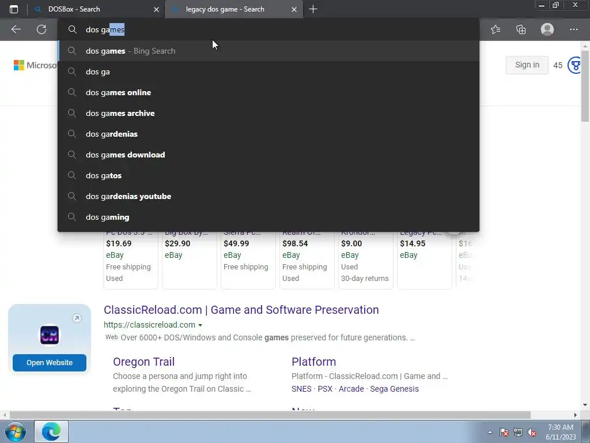The width and height of the screenshot is (590, 443).
Task: Click the horizontal scrollbar right arrow
Action: [575, 415]
